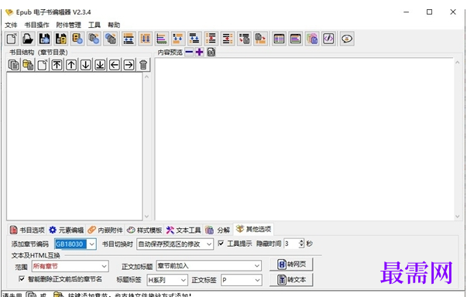This screenshot has height=297, width=467.
Task: Toggle the 工具提示 checkbox
Action: pyautogui.click(x=221, y=244)
